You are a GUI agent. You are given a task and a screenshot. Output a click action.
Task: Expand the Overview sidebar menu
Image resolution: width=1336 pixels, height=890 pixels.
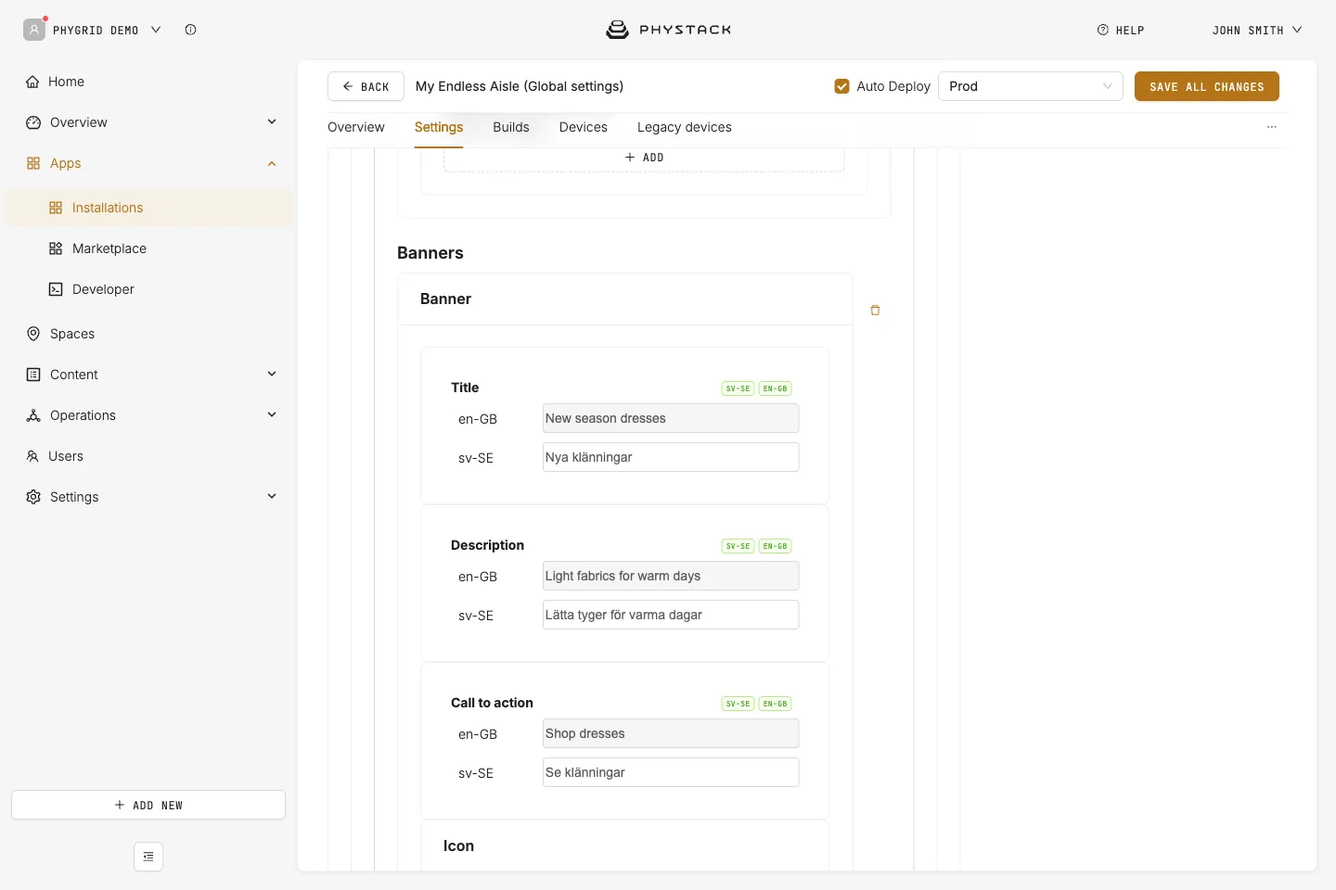[x=272, y=121]
